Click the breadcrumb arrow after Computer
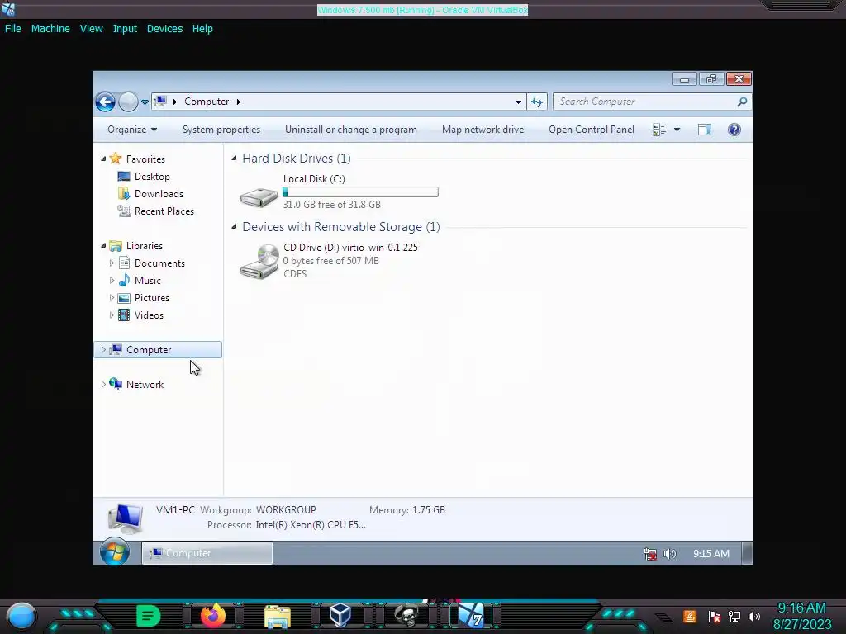The width and height of the screenshot is (846, 634). [x=238, y=102]
